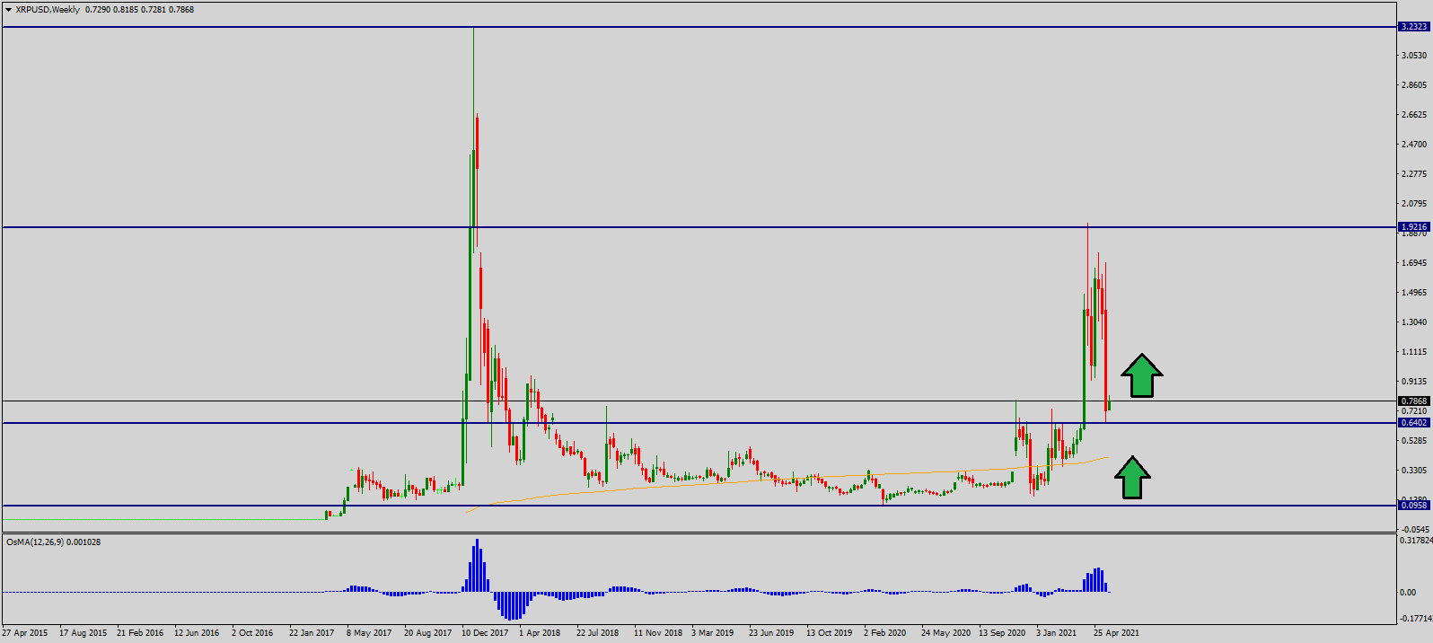The image size is (1433, 643).
Task: Click the 0.5285 price axis value
Action: pyautogui.click(x=1414, y=441)
